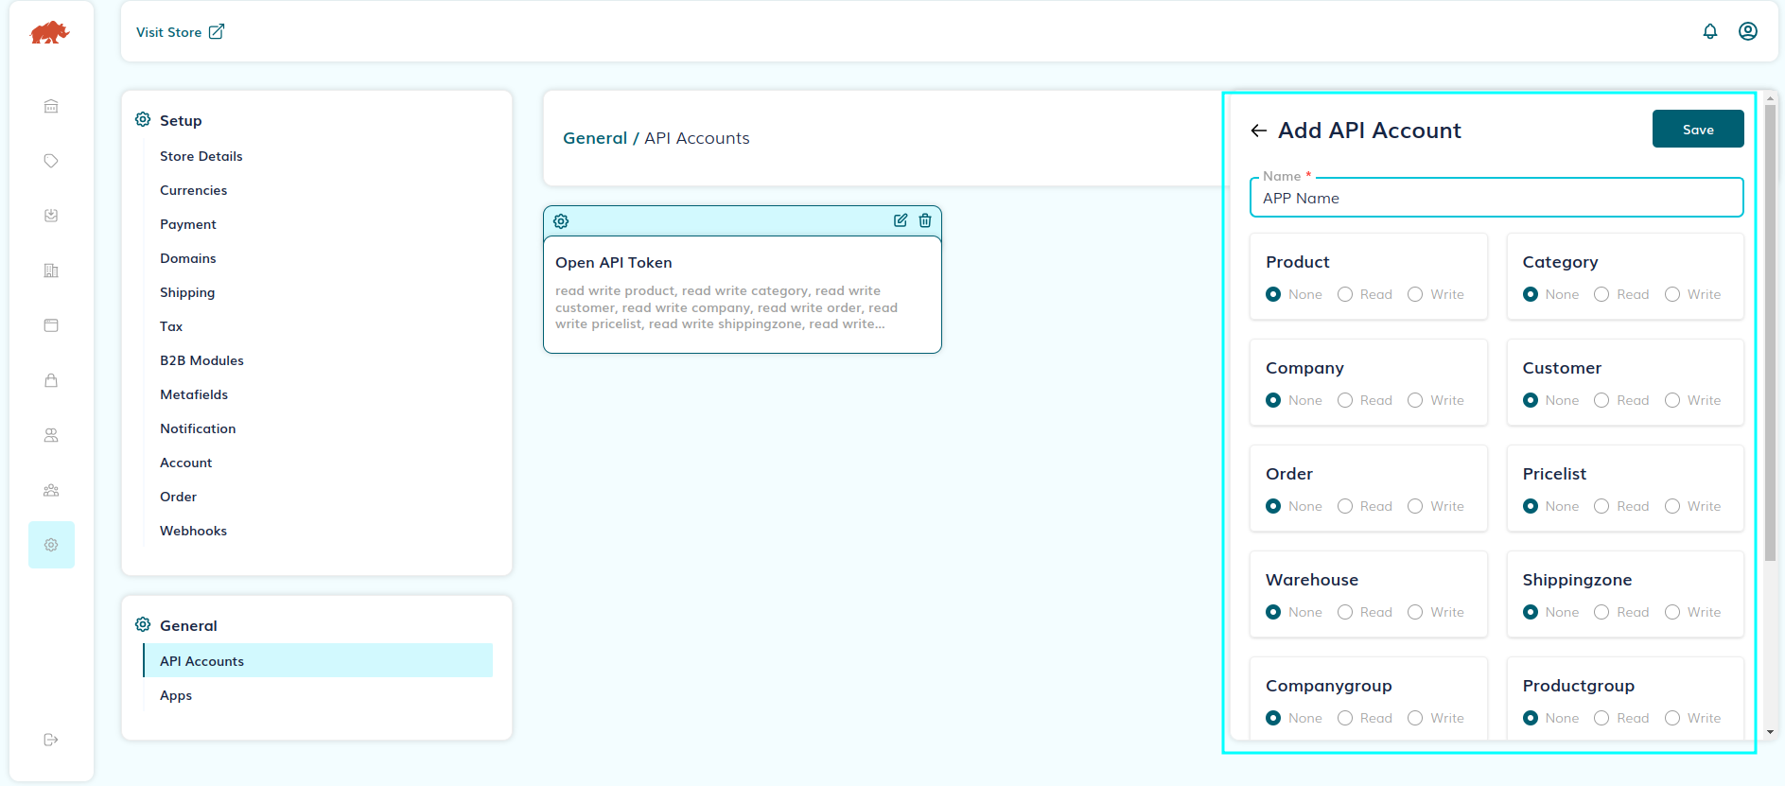1785x786 pixels.
Task: Open the user profile icon
Action: tap(1748, 31)
